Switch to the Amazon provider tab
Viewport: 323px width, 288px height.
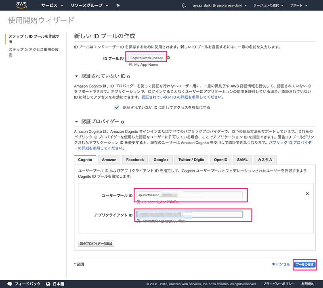109,160
